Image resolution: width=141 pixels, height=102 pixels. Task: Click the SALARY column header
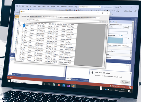pos(65,24)
